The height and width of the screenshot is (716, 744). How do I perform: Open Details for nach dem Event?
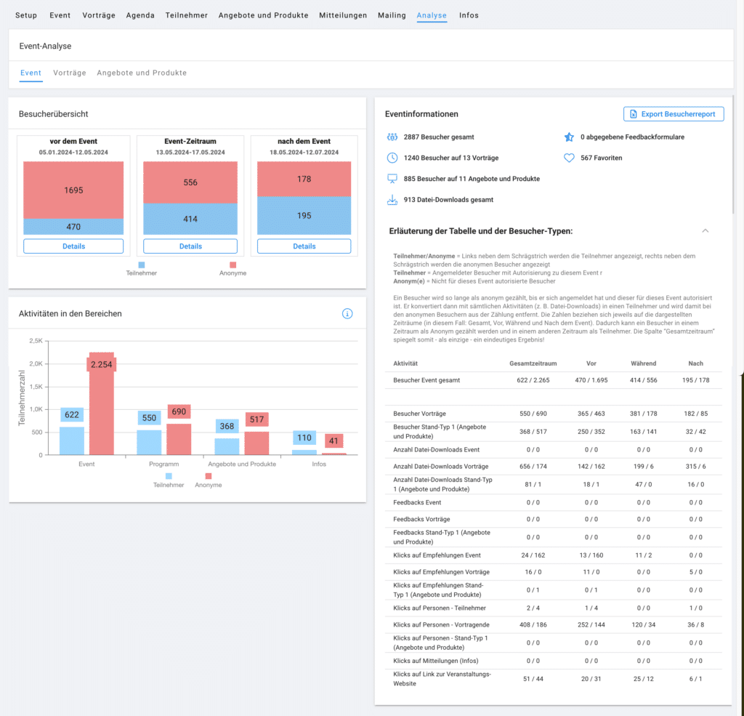click(x=304, y=246)
